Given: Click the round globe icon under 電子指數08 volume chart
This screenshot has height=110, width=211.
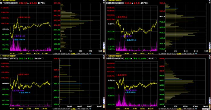Looking at the screenshot, I should point(90,53).
